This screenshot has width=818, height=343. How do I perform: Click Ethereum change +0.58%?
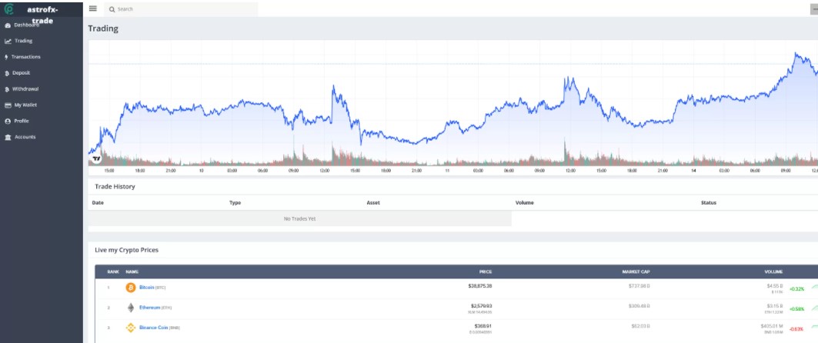tap(796, 308)
